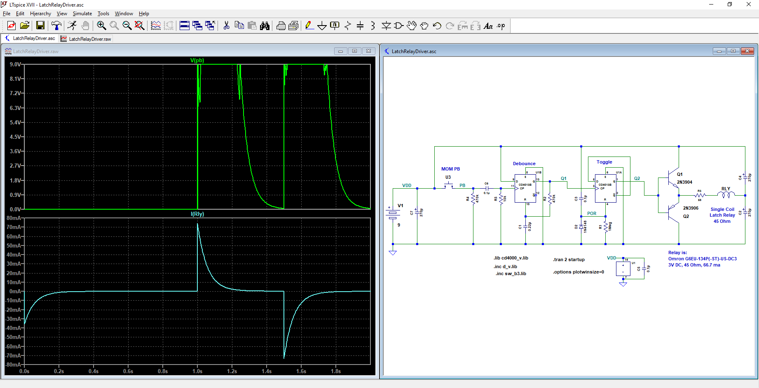Click the '.tran 2 startup' directive text
Image resolution: width=759 pixels, height=388 pixels.
[569, 259]
